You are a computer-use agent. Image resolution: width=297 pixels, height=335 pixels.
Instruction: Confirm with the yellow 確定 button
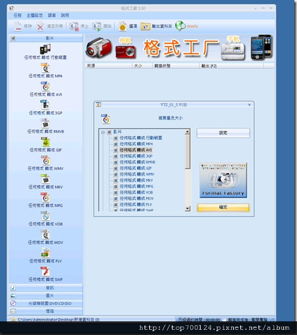[223, 208]
